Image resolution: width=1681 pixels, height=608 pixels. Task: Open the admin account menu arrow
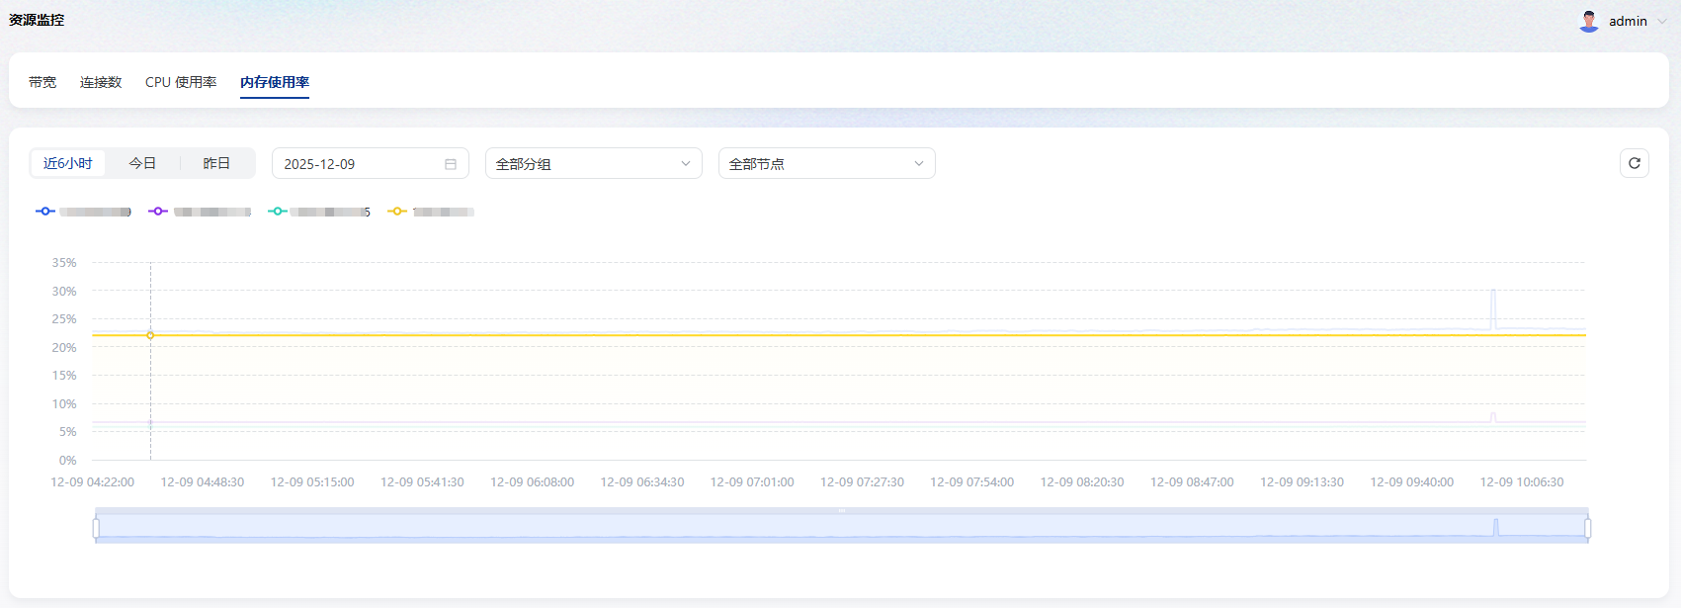[x=1662, y=22]
